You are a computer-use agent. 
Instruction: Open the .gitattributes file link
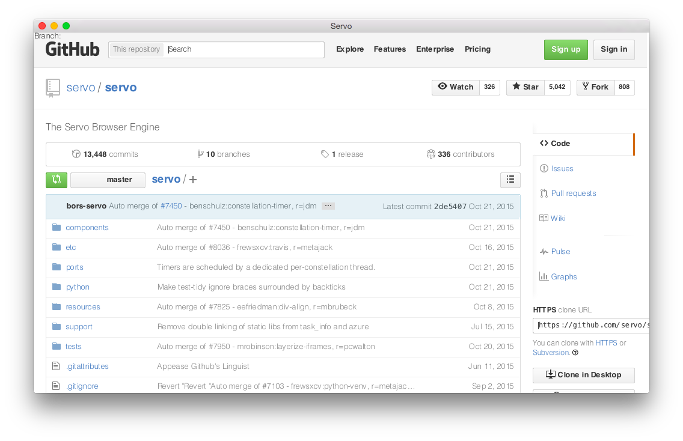[x=87, y=366]
